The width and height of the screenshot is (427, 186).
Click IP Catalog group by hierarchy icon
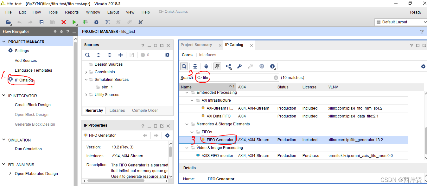(x=228, y=66)
